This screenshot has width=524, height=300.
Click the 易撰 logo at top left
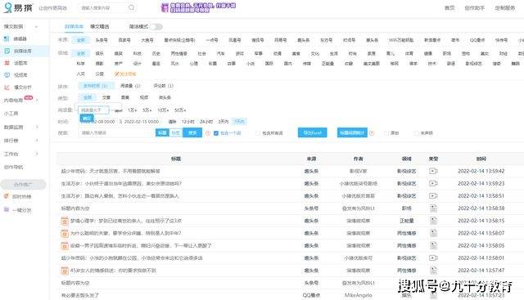click(18, 7)
